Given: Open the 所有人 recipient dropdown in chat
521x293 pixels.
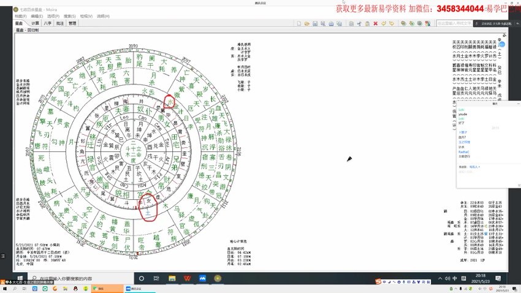Looking at the screenshot, I should coord(474,167).
